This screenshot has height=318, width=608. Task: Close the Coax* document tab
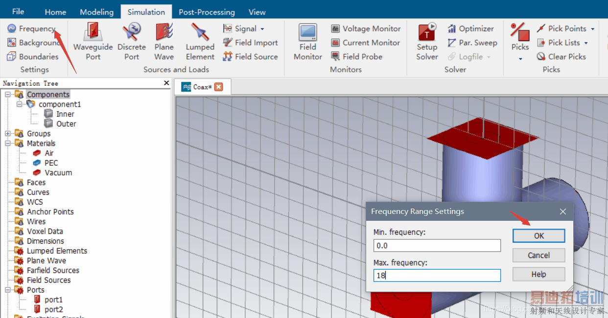coord(219,87)
